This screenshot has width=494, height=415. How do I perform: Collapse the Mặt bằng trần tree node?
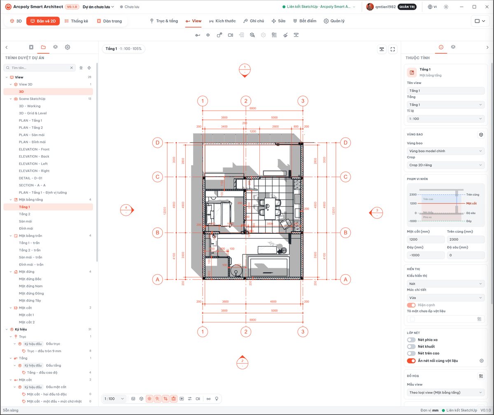click(x=11, y=235)
